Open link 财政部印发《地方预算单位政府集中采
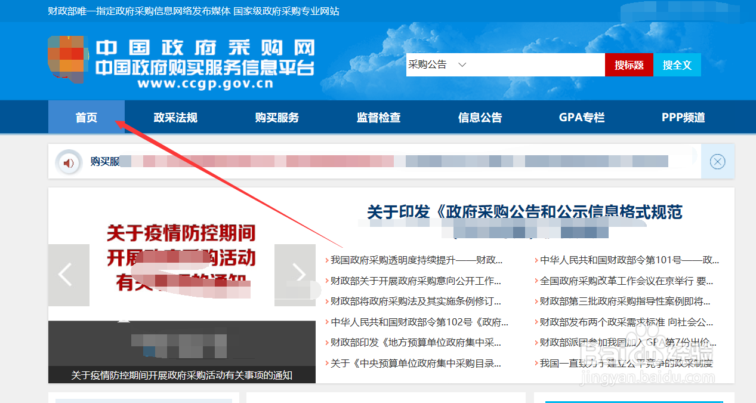Screen dimensions: 756x403 416,343
